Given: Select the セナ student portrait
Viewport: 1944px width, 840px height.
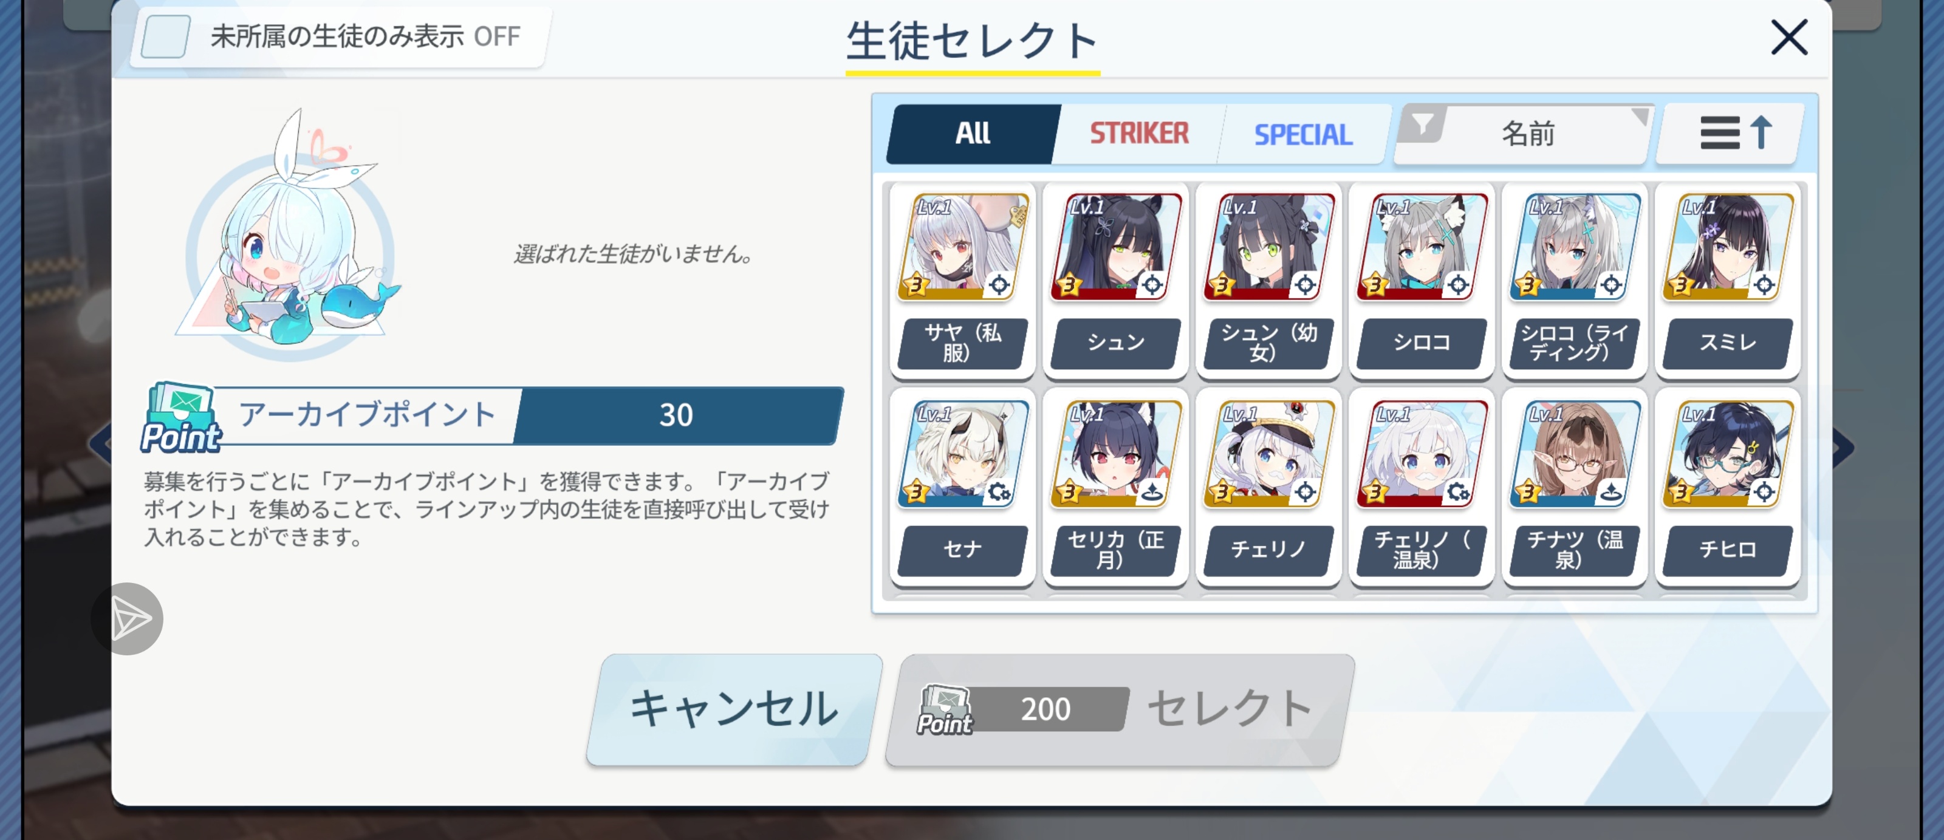Looking at the screenshot, I should (x=962, y=454).
